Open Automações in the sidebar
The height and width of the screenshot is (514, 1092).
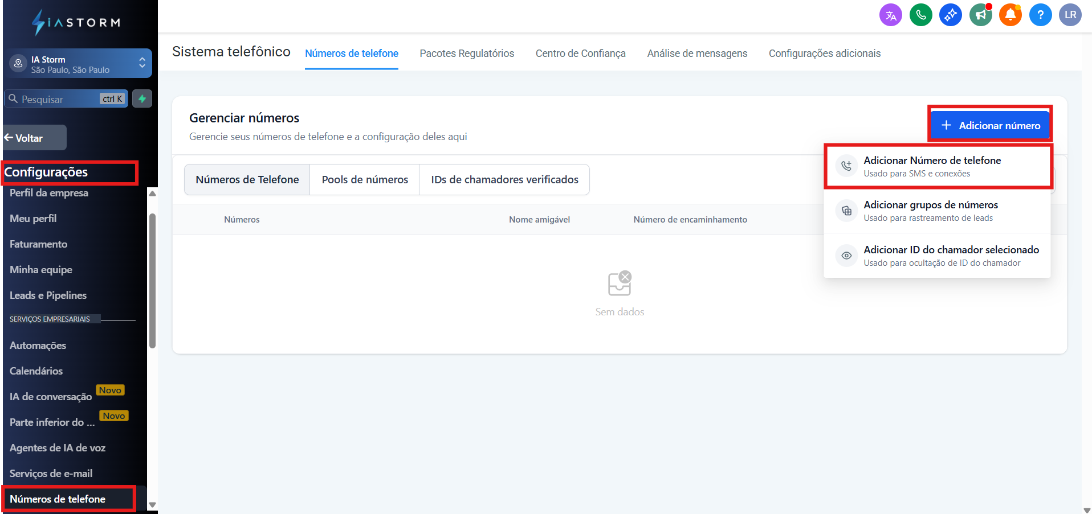tap(38, 346)
